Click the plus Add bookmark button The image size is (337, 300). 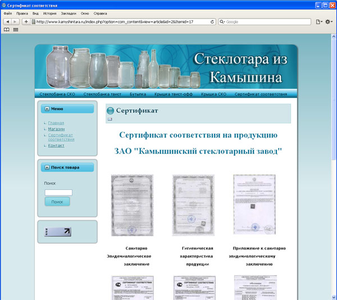26,22
